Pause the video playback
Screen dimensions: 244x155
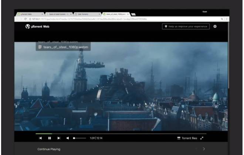pos(50,138)
